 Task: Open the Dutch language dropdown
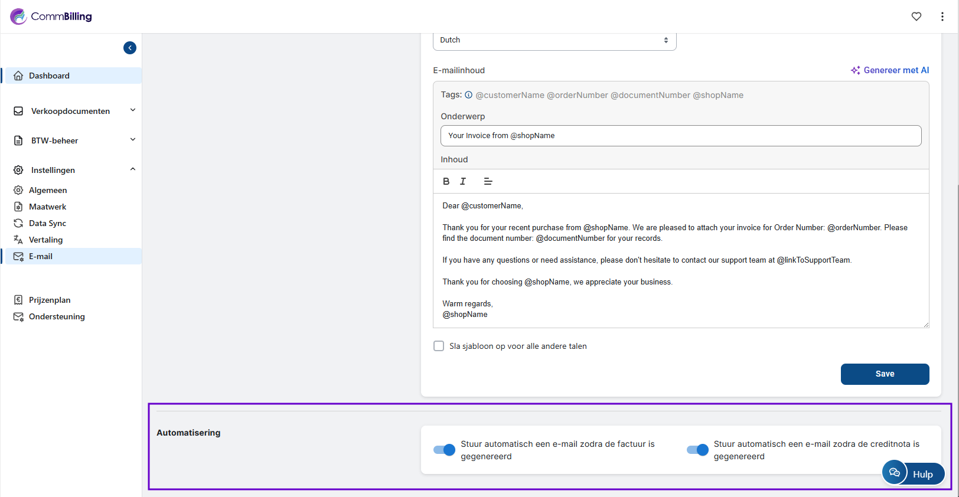(554, 40)
